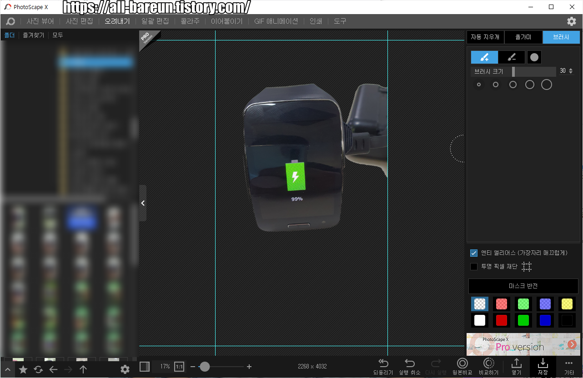Select solid green background swatch
Screen dimensions: 583x378
(523, 320)
